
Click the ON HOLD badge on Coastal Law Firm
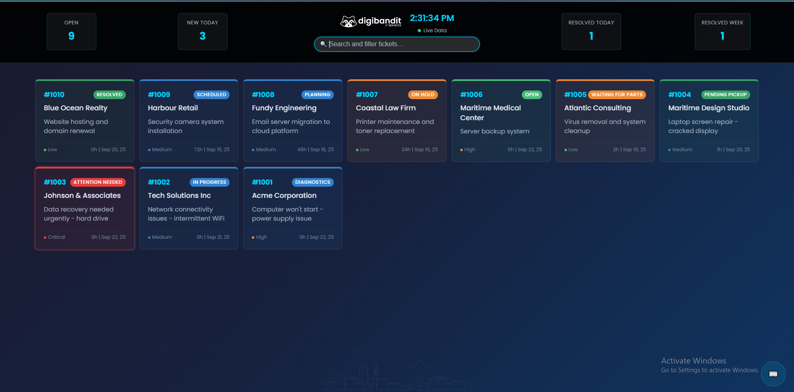[423, 95]
